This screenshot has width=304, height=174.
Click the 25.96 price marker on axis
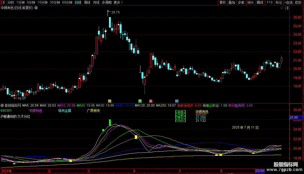[294, 118]
